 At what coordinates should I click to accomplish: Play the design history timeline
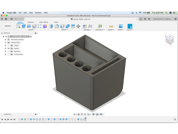pos(8,120)
